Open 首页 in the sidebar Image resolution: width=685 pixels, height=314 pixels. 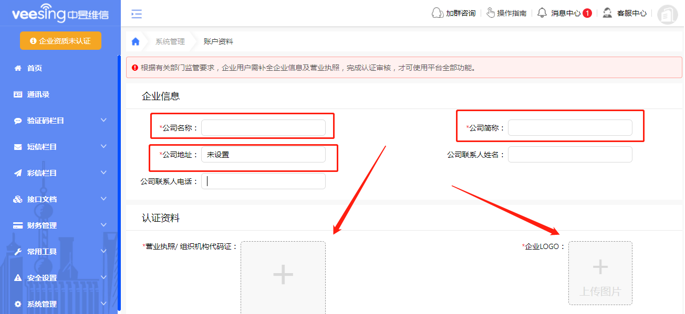click(35, 68)
